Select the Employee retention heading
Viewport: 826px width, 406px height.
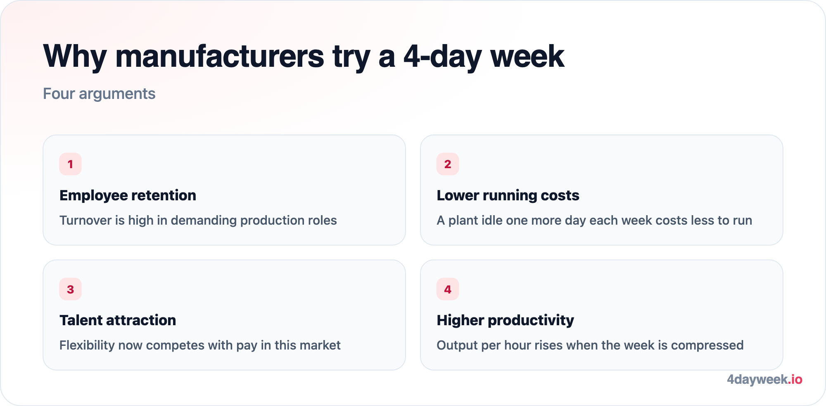[x=128, y=195]
